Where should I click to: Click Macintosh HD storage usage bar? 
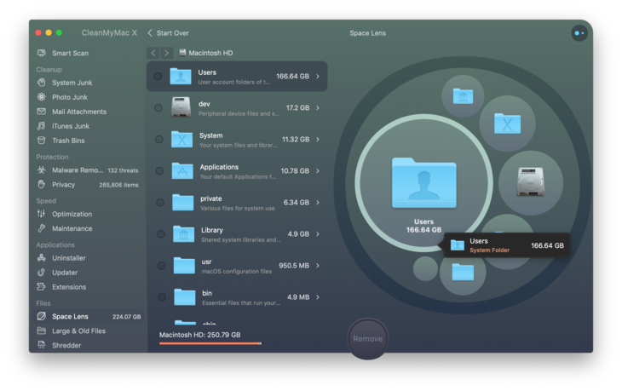tap(210, 343)
